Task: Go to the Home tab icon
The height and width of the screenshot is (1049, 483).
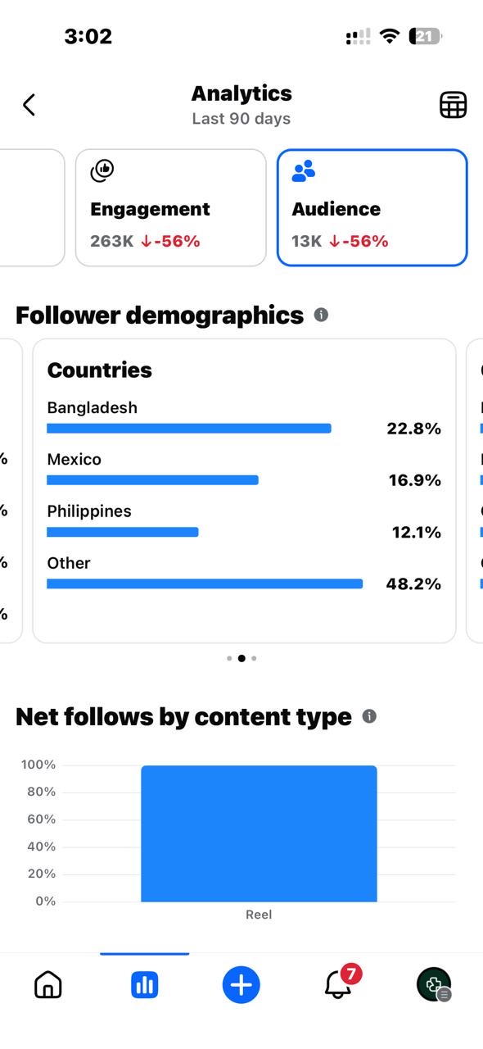Action: coord(48,984)
